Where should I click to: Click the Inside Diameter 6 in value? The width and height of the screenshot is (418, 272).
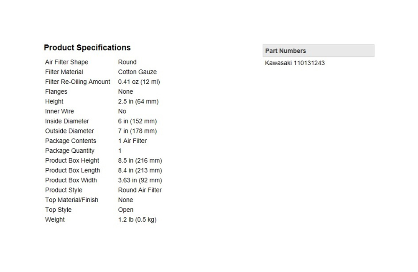pos(137,121)
